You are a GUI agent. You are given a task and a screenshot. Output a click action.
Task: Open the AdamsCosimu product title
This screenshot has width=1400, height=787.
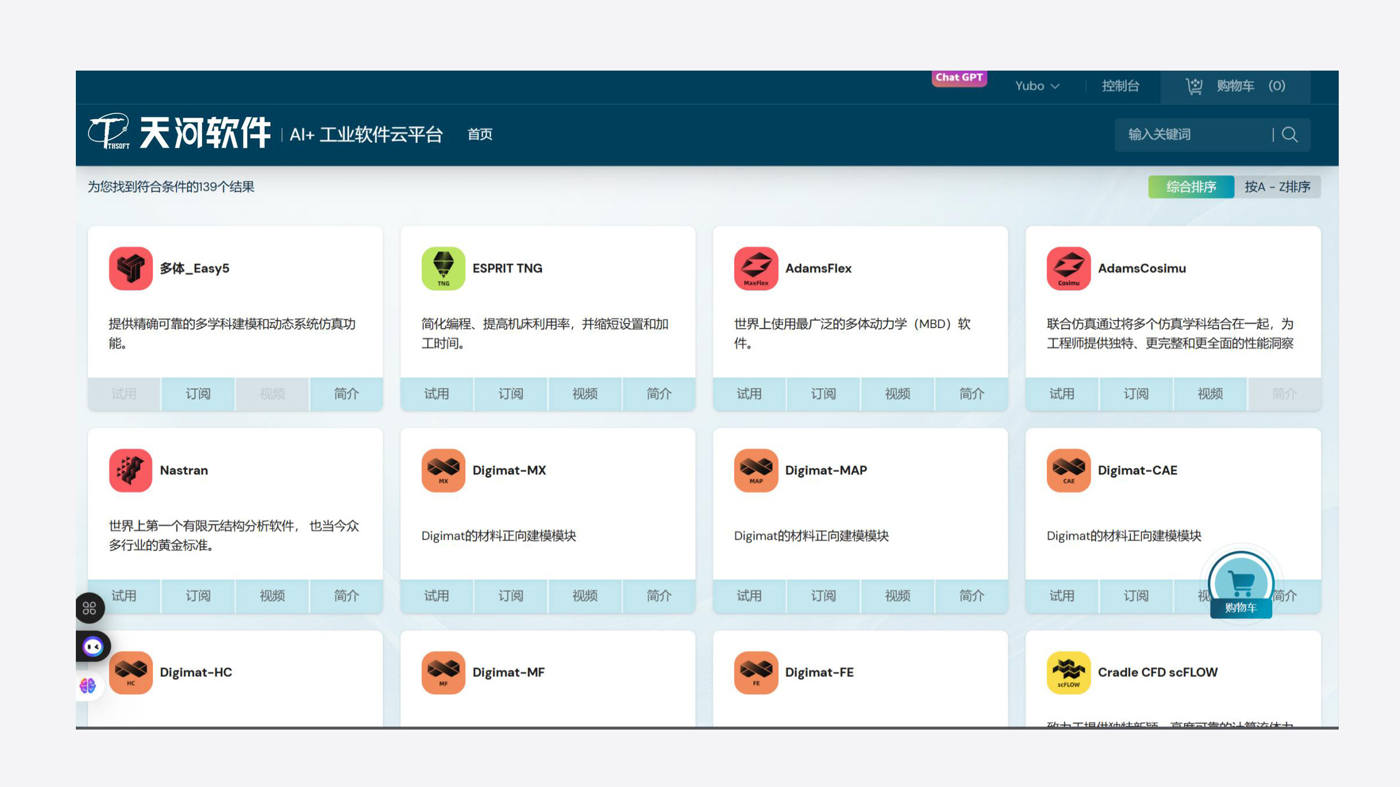point(1142,268)
